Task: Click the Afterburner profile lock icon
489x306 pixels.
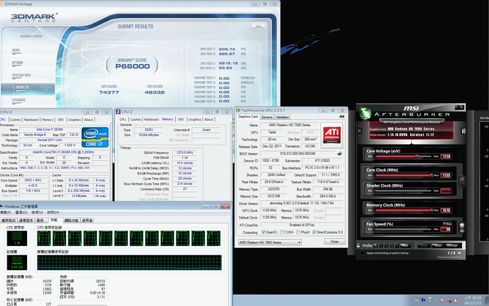Action: coord(358,245)
